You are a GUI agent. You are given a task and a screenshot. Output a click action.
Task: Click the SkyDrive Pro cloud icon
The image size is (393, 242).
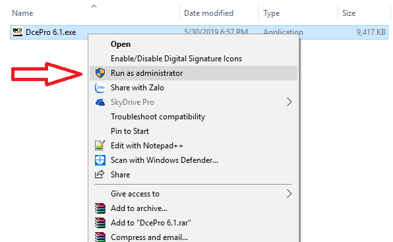pyautogui.click(x=100, y=102)
